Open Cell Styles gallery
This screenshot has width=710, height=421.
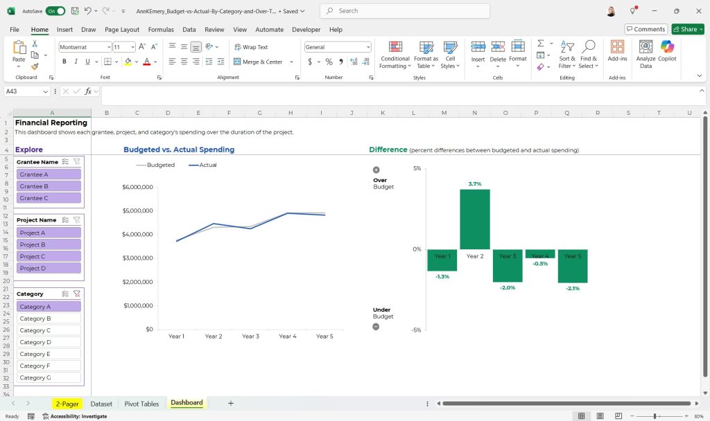point(450,54)
